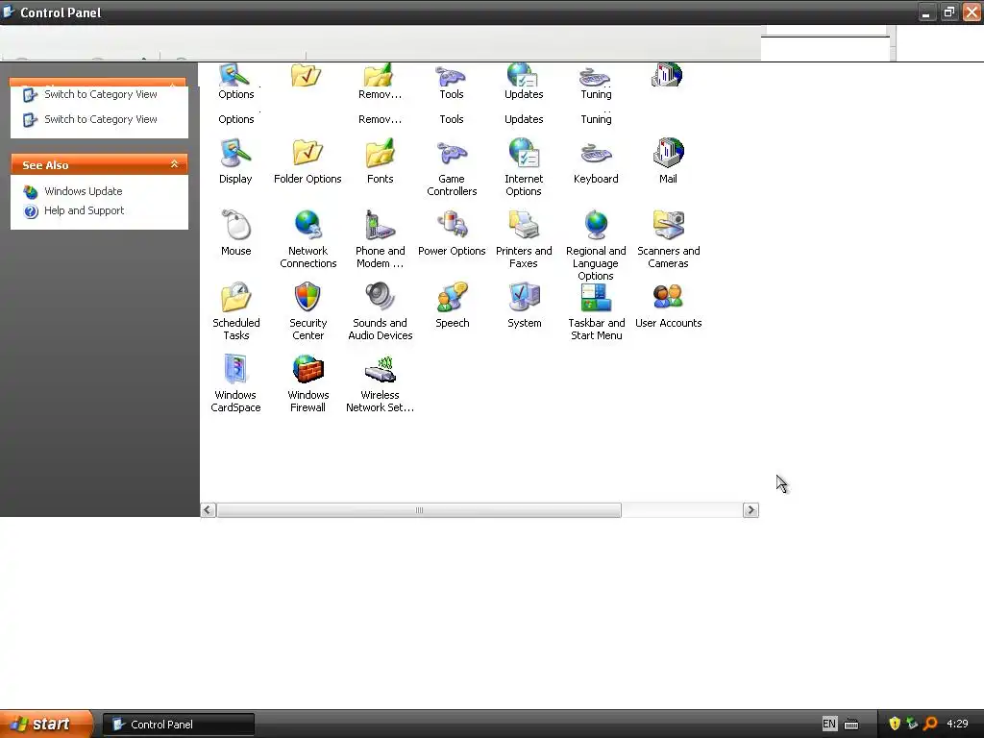This screenshot has height=738, width=984.
Task: Minimize the Control Panel window
Action: (926, 12)
